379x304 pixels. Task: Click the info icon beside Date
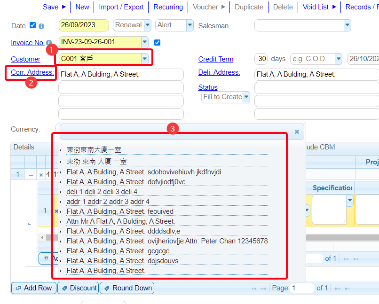pos(41,26)
